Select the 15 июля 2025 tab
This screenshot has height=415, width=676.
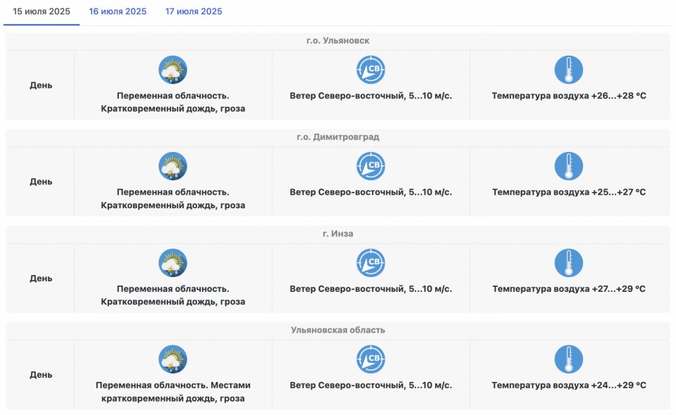pyautogui.click(x=42, y=11)
